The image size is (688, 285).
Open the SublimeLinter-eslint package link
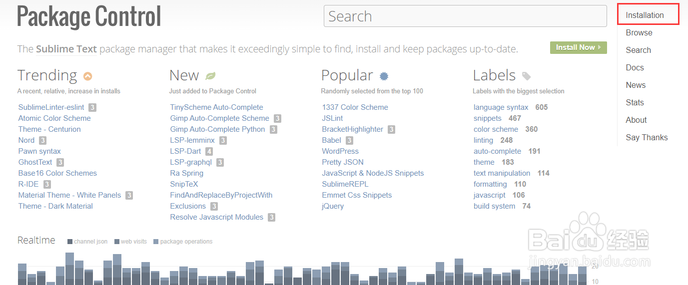pyautogui.click(x=51, y=107)
